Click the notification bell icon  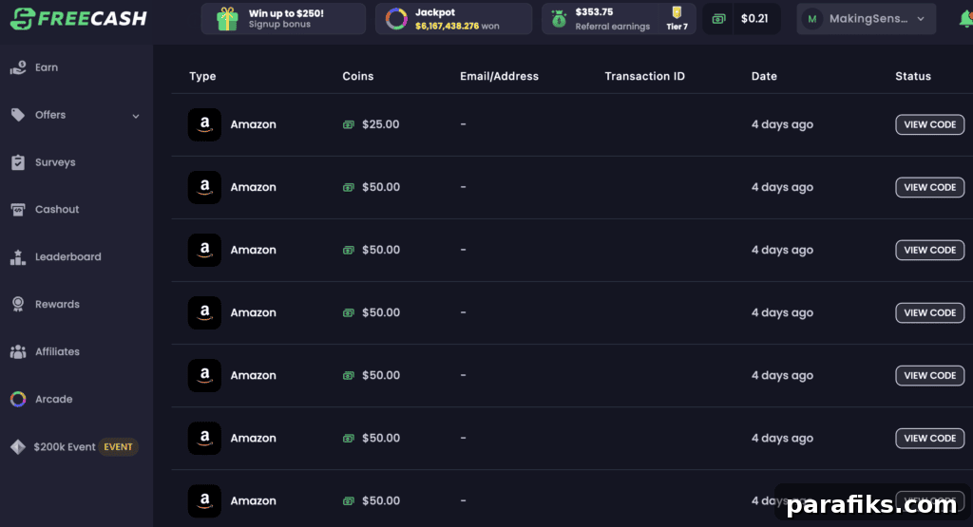point(965,19)
